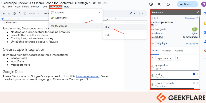
Task: Click the B+ content grade badge
Action: [x=195, y=29]
